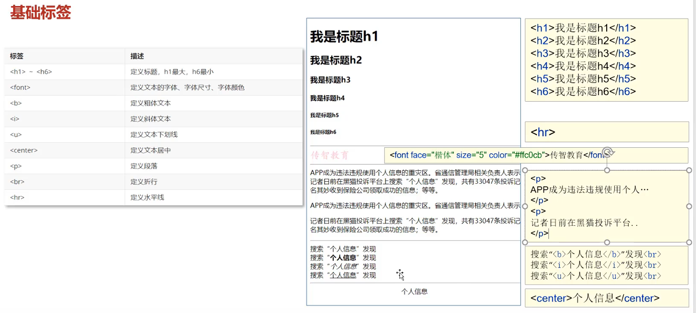The width and height of the screenshot is (696, 313).
Task: Select the <h1> ~ <h6> table cell
Action: click(x=65, y=72)
